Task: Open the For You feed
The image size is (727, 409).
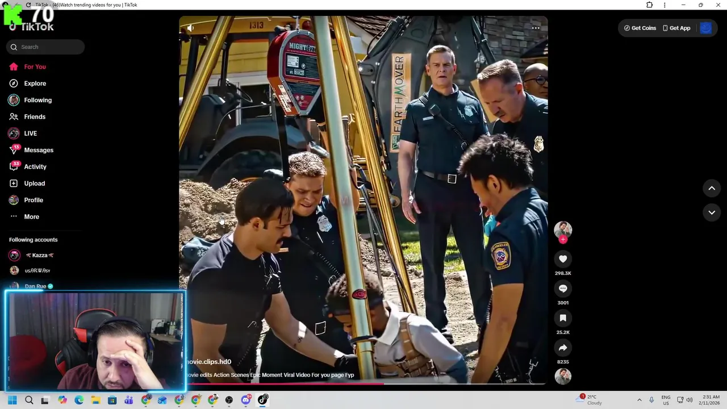Action: pos(27,66)
